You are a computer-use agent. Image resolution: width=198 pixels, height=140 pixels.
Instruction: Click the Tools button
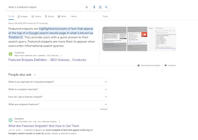pos(105,16)
